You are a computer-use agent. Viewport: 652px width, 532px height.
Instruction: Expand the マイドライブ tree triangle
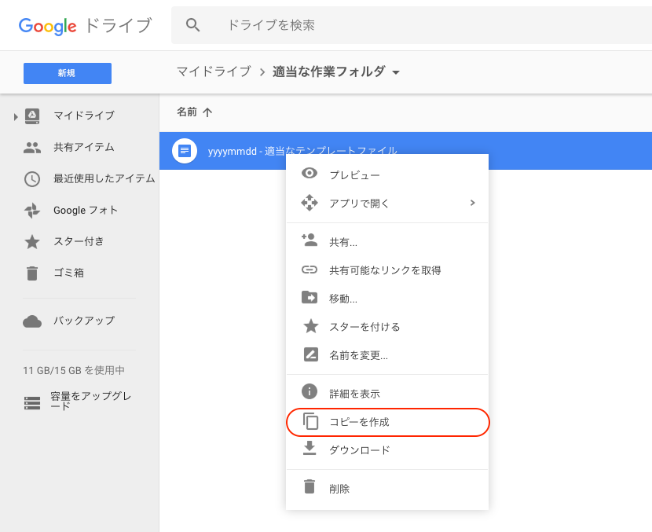[x=16, y=117]
